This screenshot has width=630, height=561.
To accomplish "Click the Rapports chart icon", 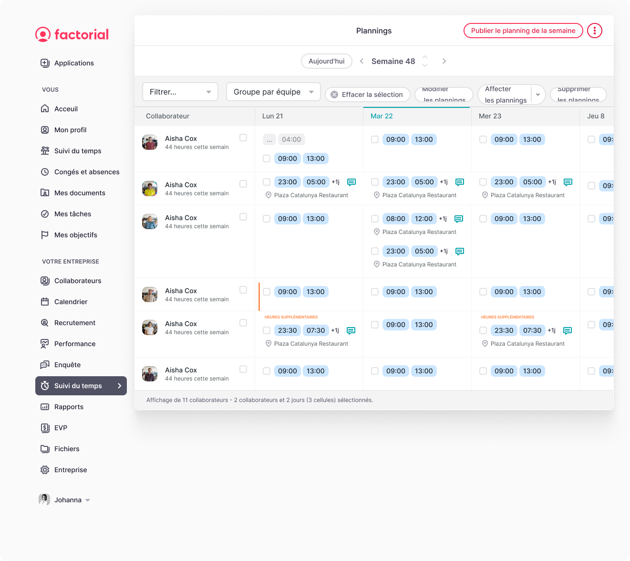I will [45, 407].
